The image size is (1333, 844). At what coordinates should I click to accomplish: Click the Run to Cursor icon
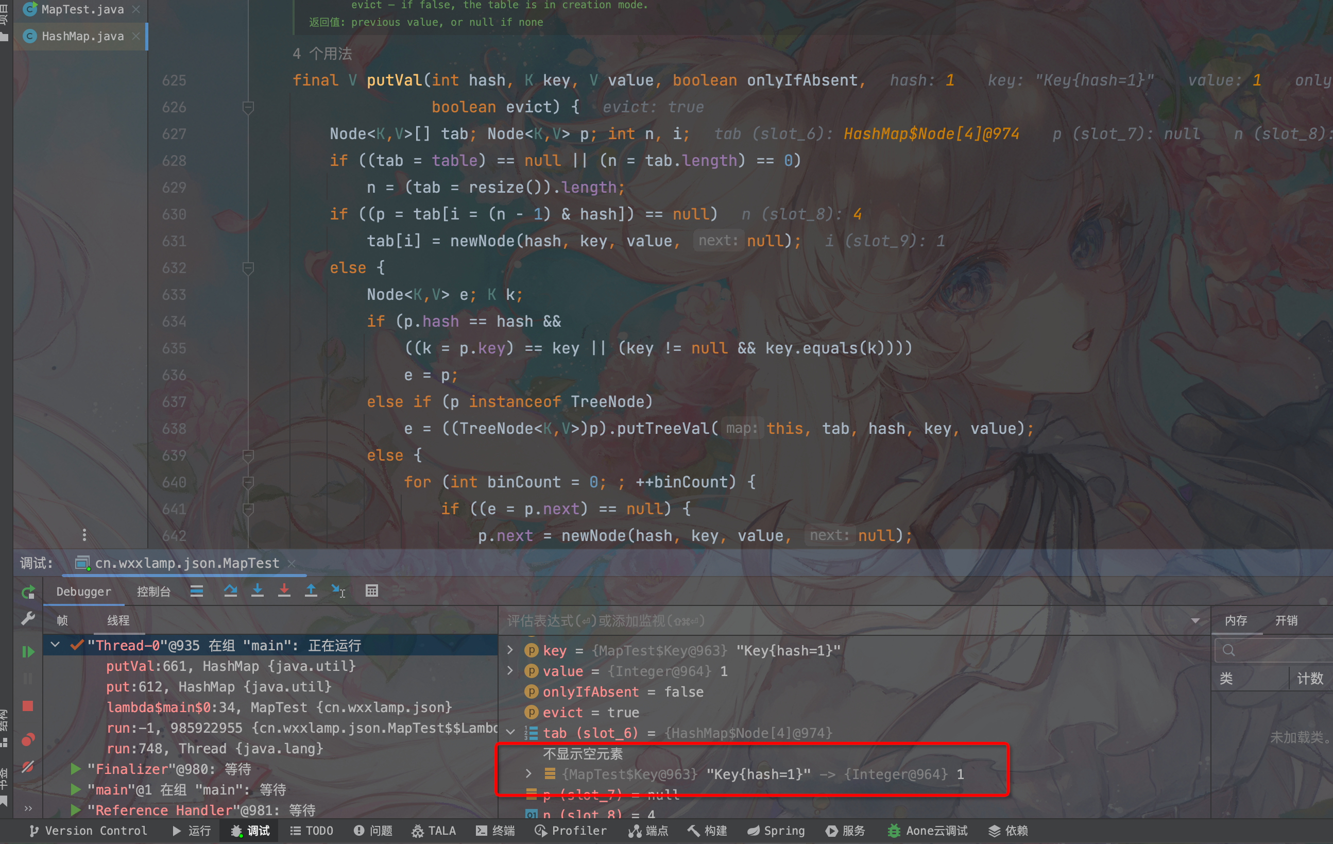click(x=338, y=591)
